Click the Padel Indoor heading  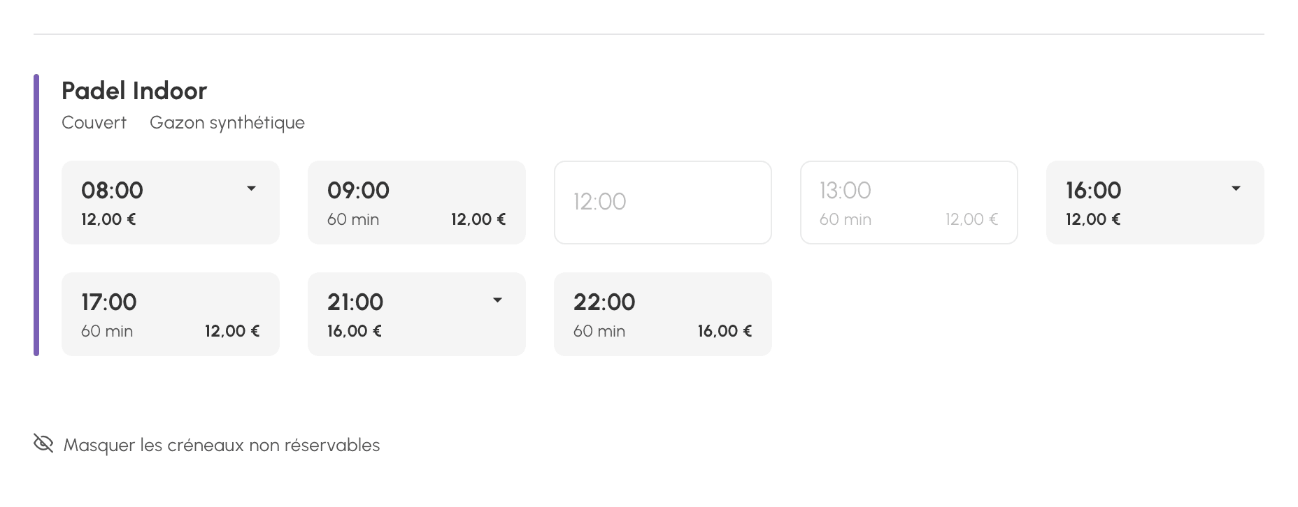click(134, 91)
